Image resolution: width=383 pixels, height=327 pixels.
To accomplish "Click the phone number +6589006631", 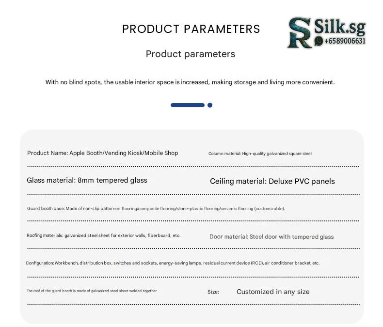I will pos(344,42).
